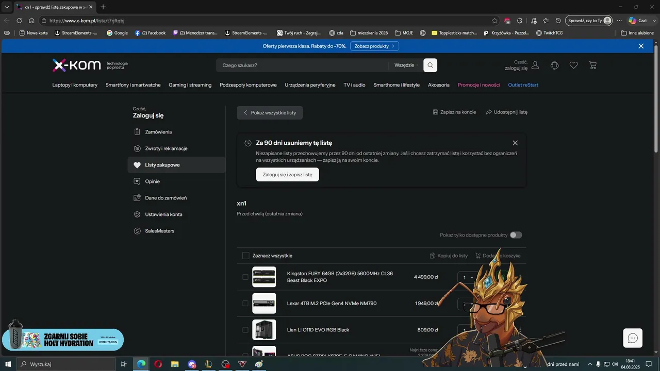Open Zamówienia in the sidebar
The width and height of the screenshot is (660, 371).
pos(158,132)
